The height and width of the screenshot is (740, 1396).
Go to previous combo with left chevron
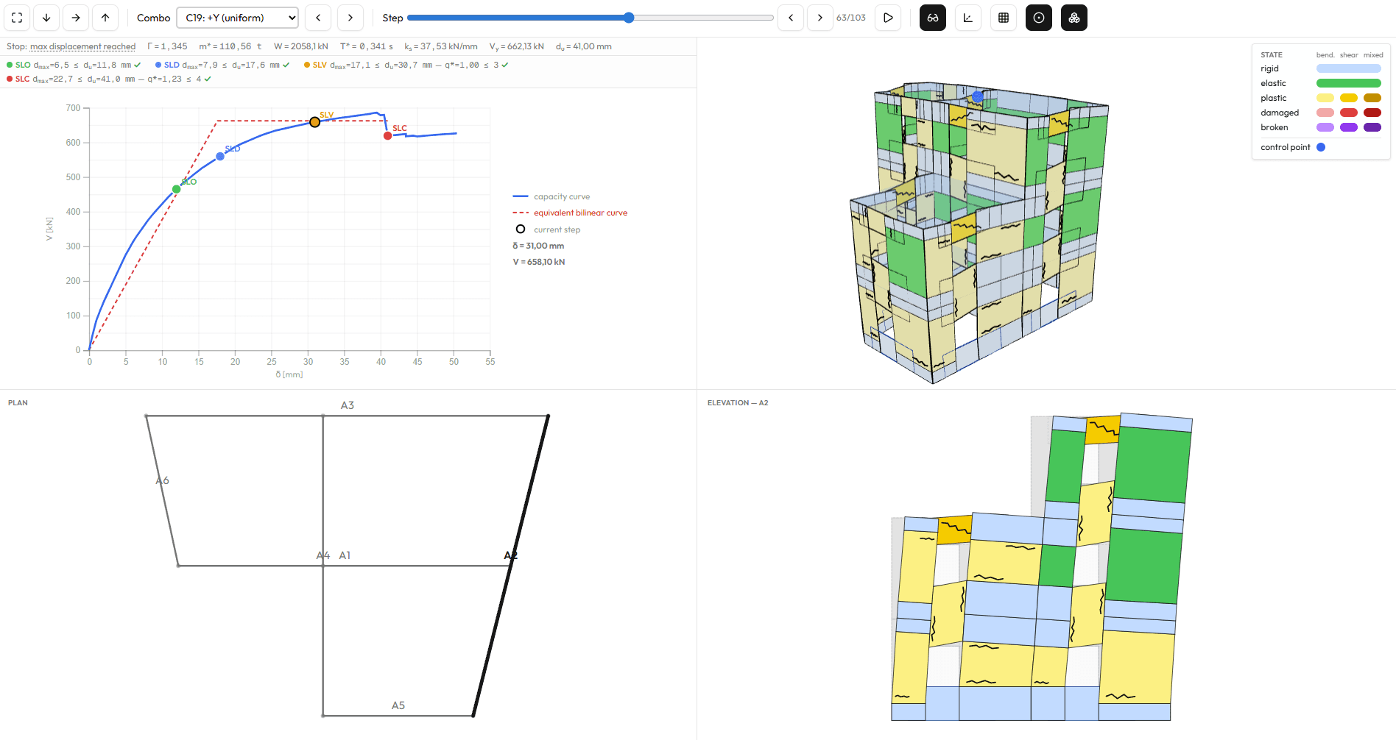[x=318, y=18]
